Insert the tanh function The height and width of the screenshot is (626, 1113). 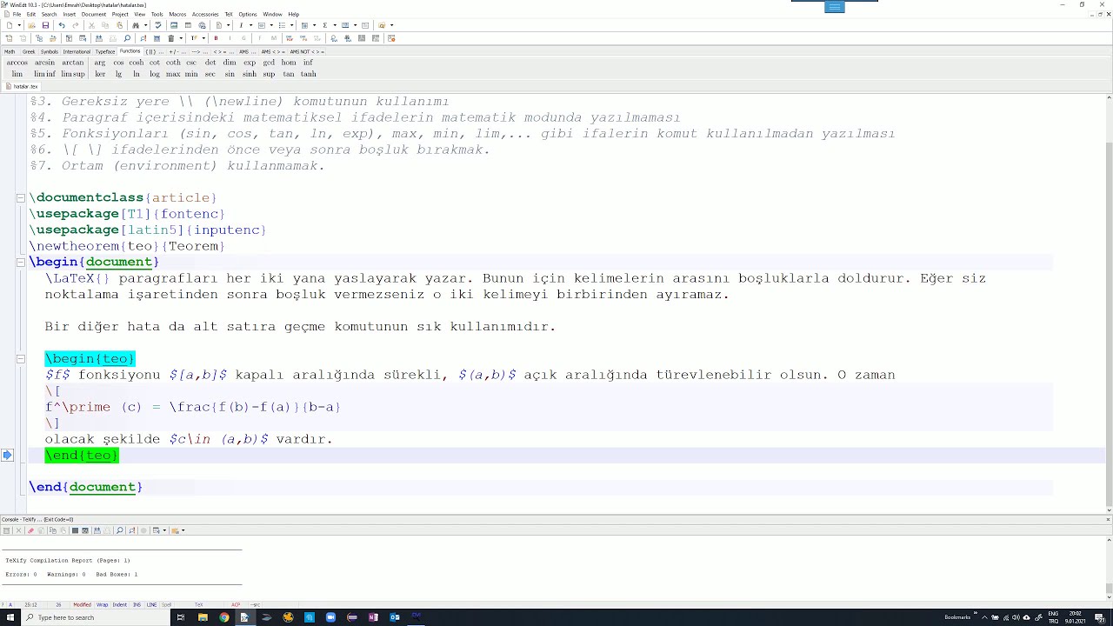(308, 74)
